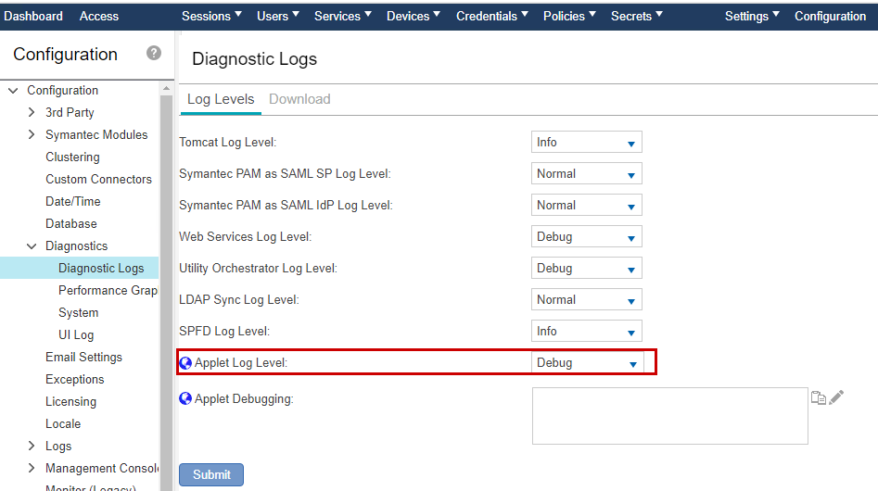Viewport: 878px width, 491px height.
Task: Select Date/Time in the sidebar
Action: tap(73, 201)
